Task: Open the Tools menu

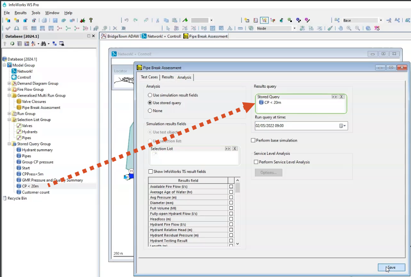Action: (x=36, y=13)
